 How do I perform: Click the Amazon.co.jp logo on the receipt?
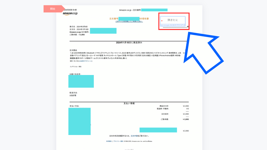point(70,13)
